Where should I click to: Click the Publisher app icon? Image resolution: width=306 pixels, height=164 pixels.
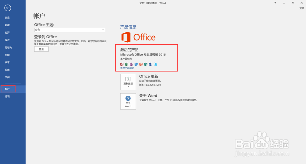click(146, 64)
